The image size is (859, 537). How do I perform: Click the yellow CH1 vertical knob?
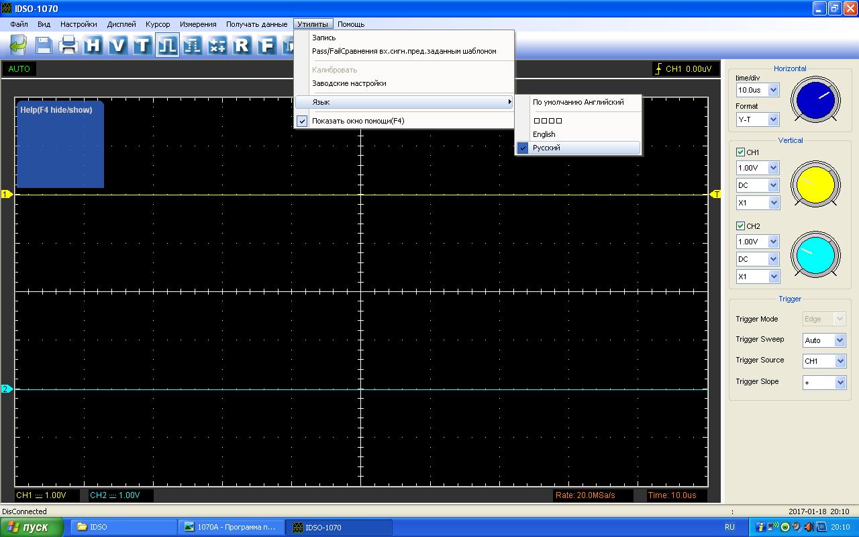815,184
